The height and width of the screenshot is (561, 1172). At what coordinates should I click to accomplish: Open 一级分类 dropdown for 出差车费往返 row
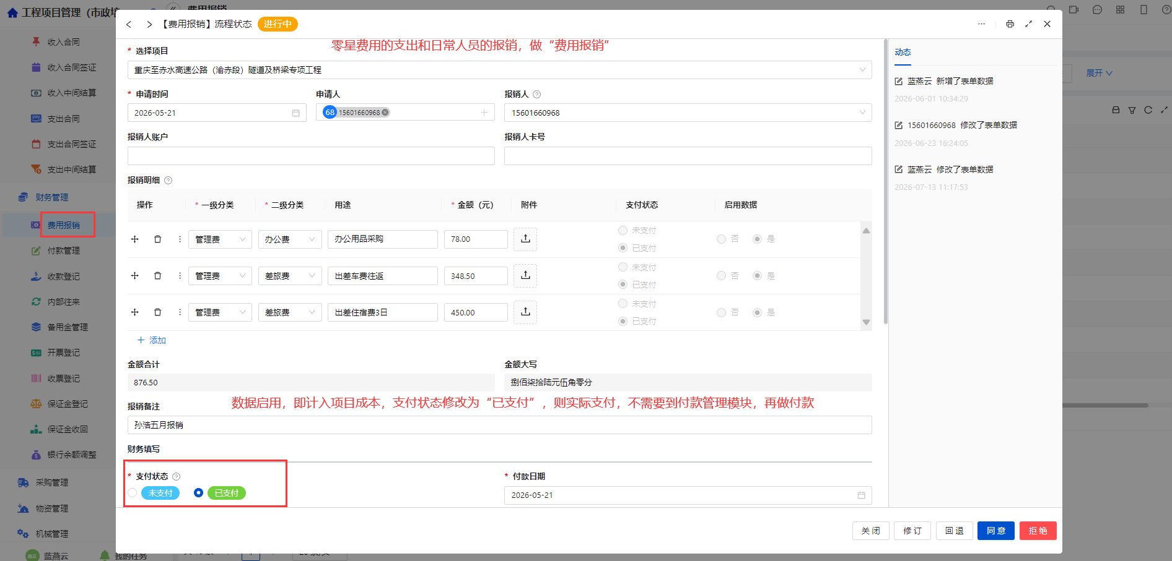[220, 276]
